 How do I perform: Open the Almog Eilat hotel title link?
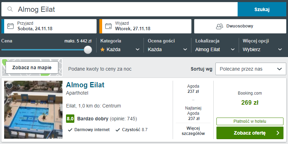tap(85, 85)
